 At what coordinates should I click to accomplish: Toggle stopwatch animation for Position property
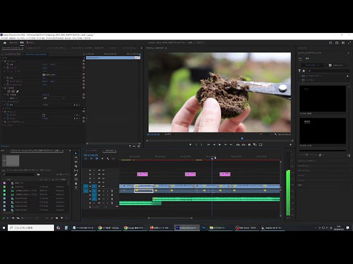coord(8,64)
